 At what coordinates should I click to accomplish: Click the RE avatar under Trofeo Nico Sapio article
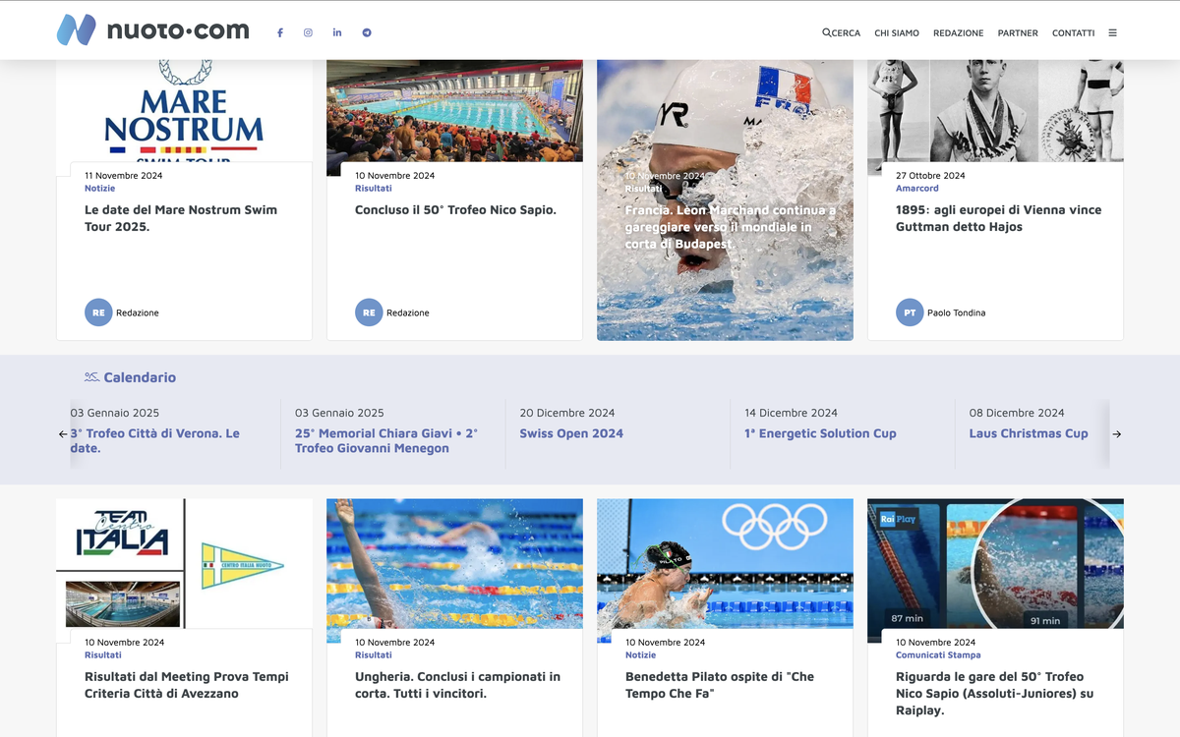point(369,312)
